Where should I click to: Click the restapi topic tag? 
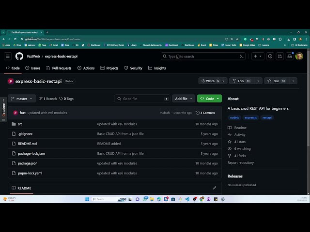(267, 118)
